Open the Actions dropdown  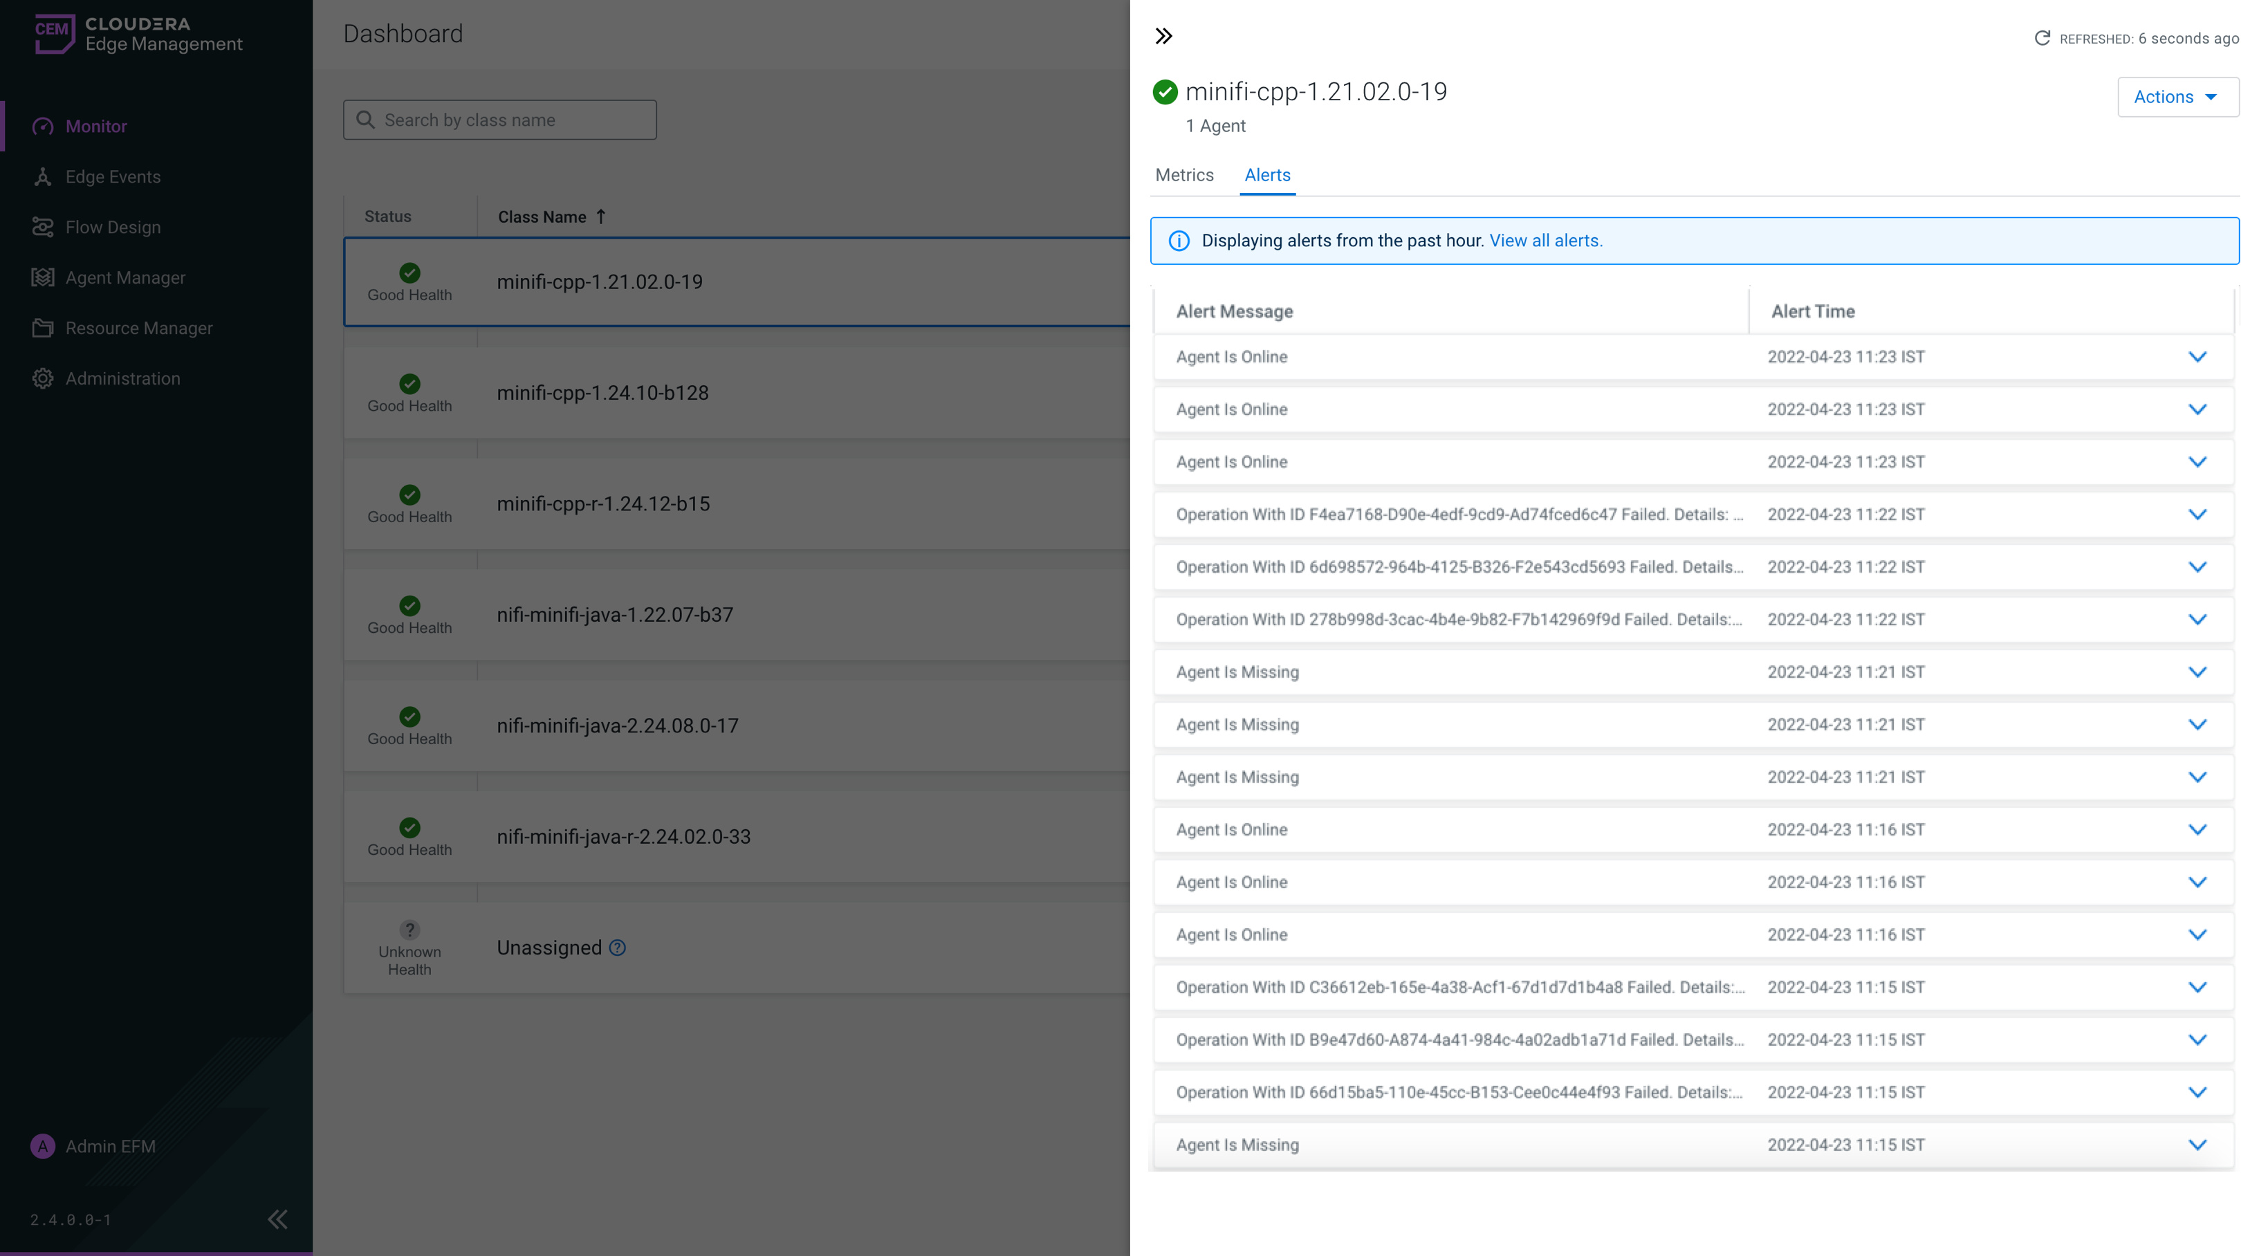tap(2177, 96)
